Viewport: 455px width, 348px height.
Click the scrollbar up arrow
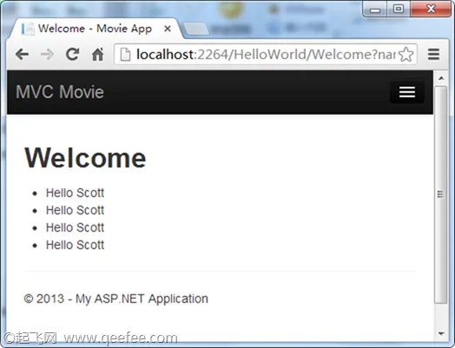[441, 78]
